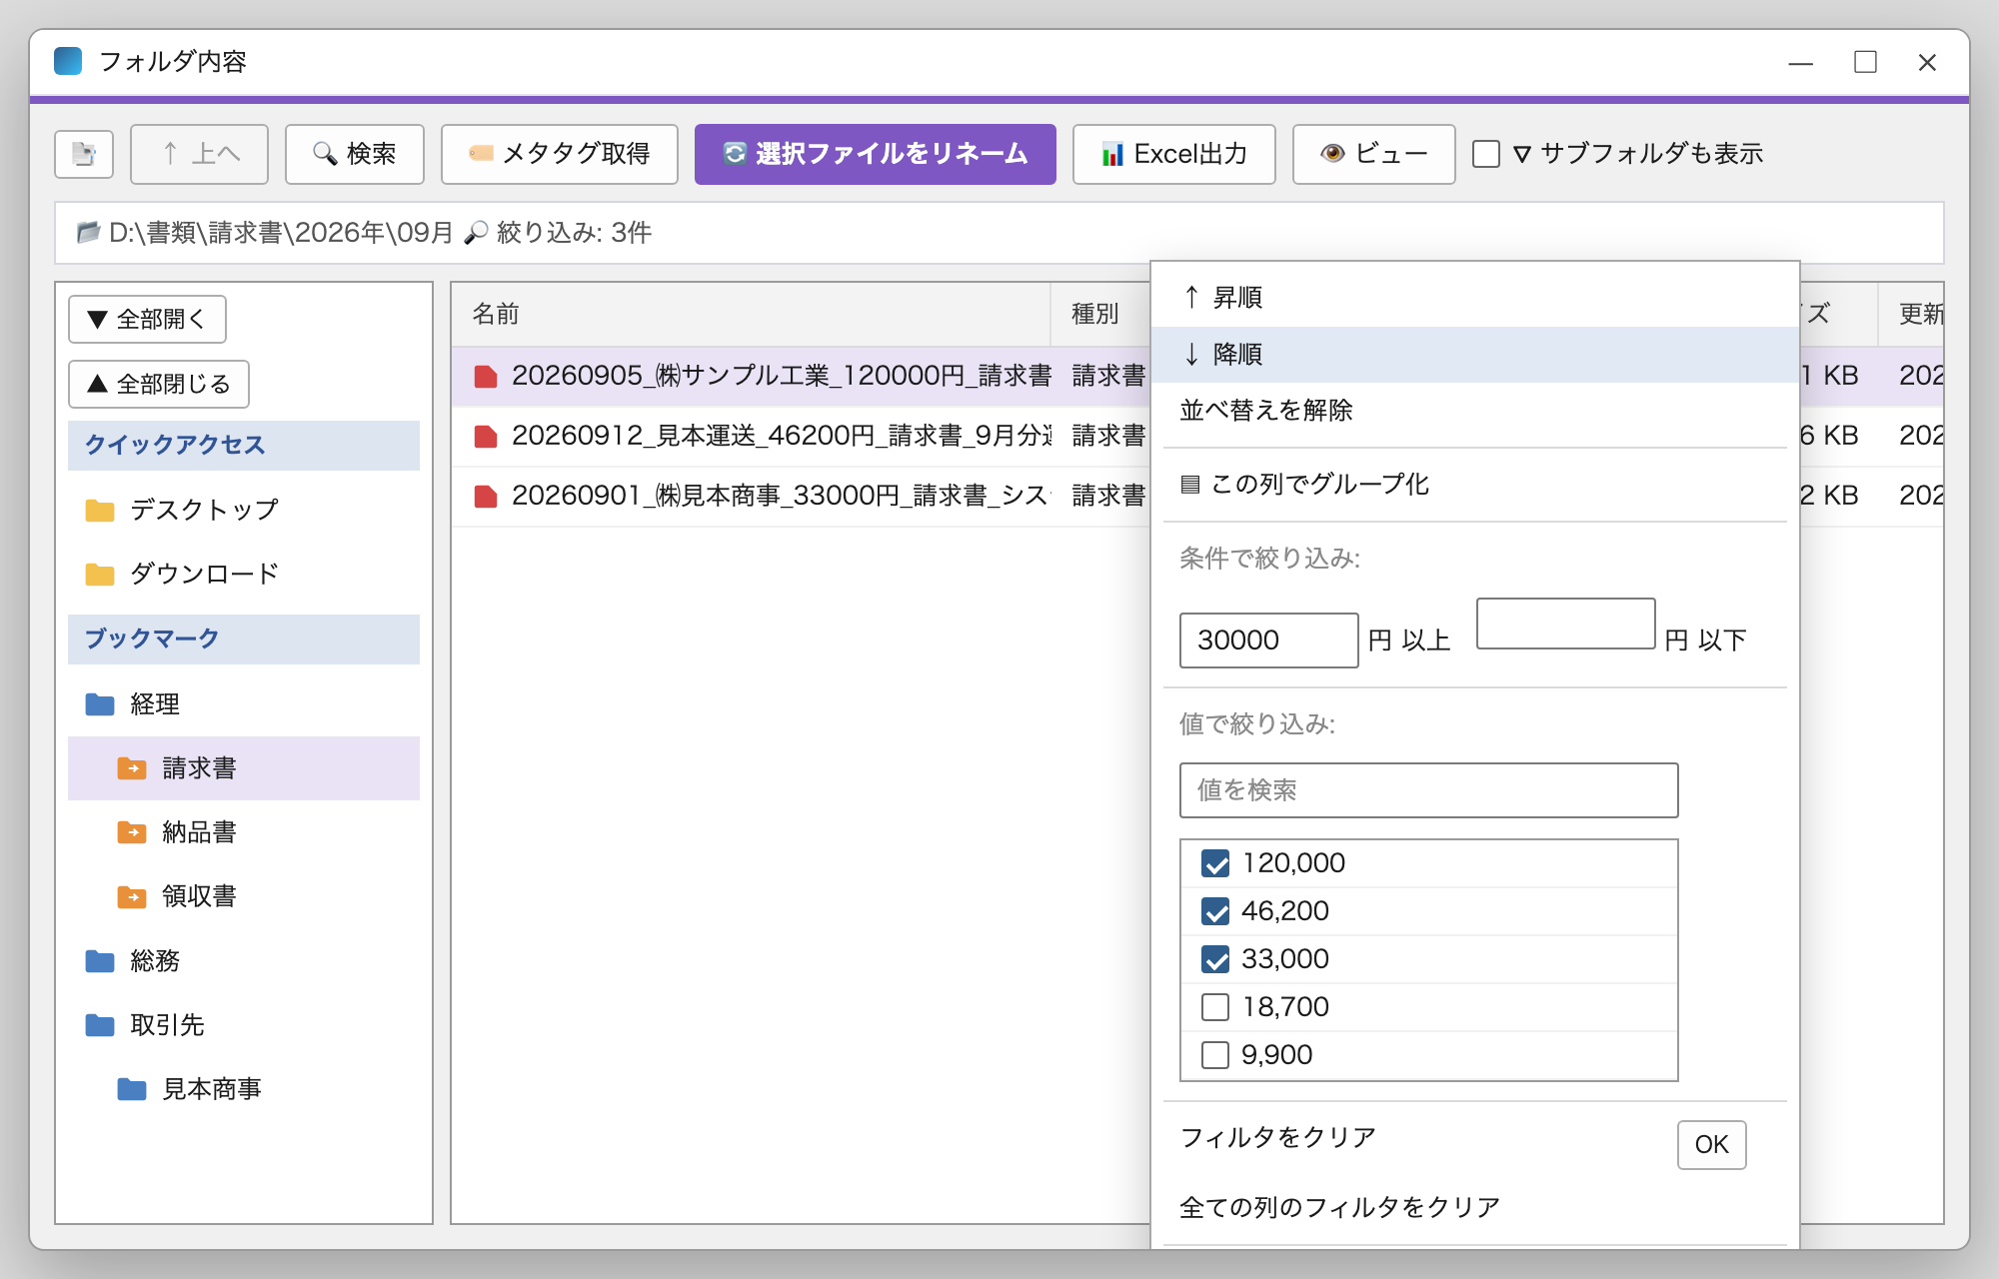Choose 並べ替えを解除 menu entry

pyautogui.click(x=1475, y=410)
